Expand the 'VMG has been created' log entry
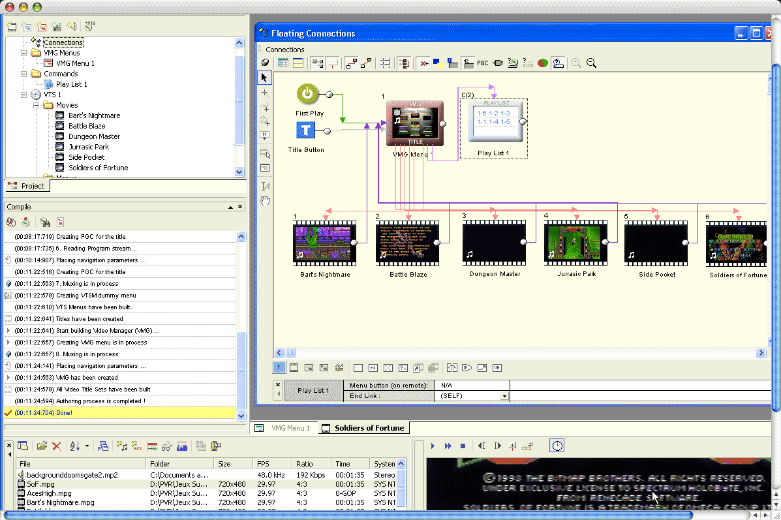This screenshot has height=520, width=781. click(x=8, y=378)
